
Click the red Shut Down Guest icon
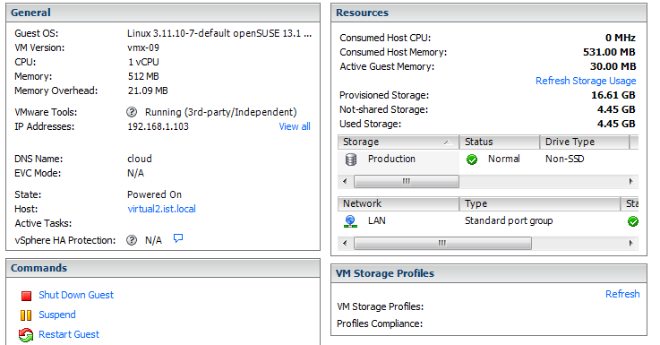[x=26, y=296]
